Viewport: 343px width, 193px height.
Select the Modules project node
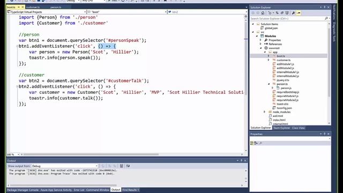click(270, 36)
